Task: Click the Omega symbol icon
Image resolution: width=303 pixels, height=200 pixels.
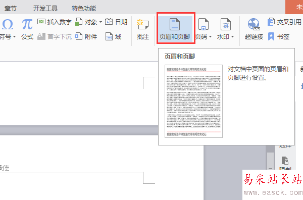Action: (8, 24)
